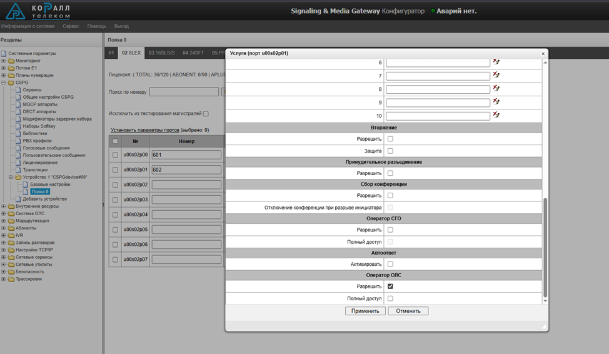This screenshot has height=354, width=609.
Task: Click the clear icon beside field 8
Action: [496, 89]
